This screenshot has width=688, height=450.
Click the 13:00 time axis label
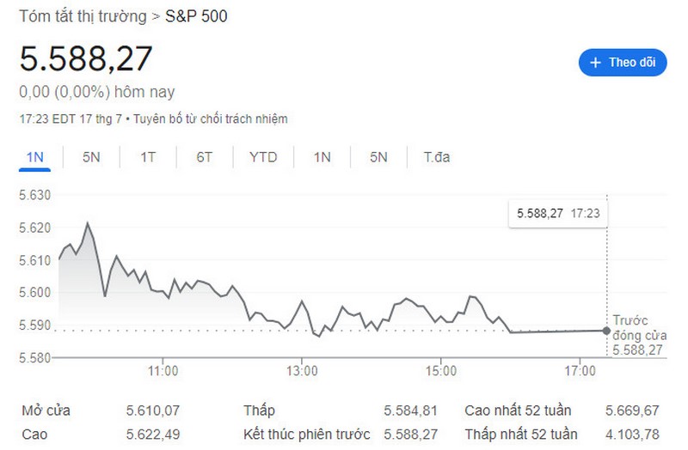tap(302, 371)
